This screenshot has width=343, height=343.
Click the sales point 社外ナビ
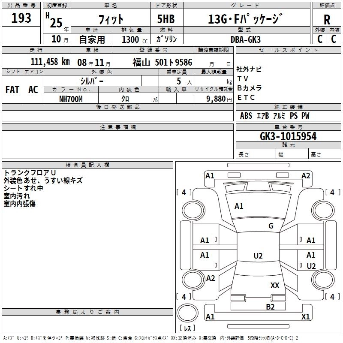pyautogui.click(x=249, y=69)
